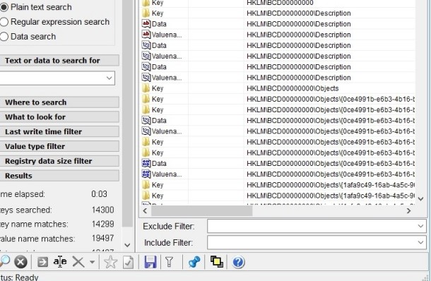This screenshot has width=431, height=281.
Task: Click the folder icon of the Objects key row
Action: 146,88
